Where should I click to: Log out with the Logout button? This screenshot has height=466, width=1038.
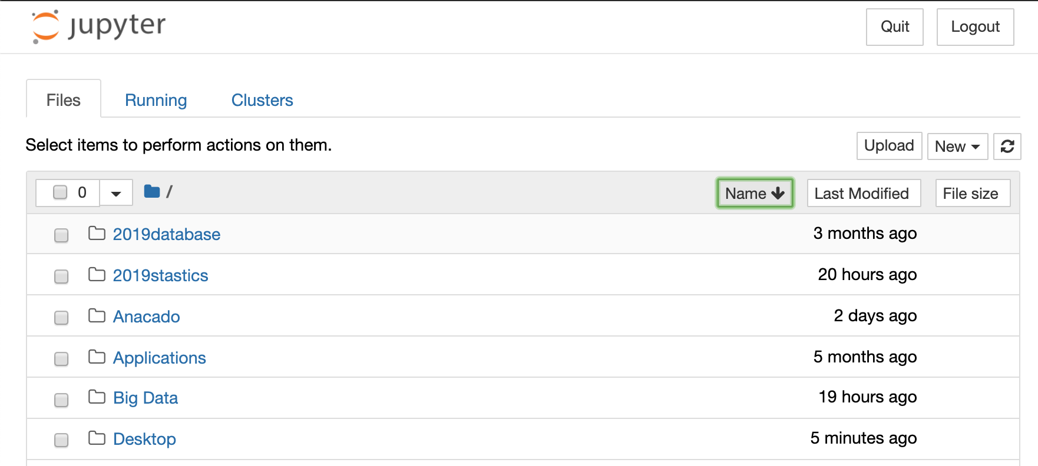[975, 27]
